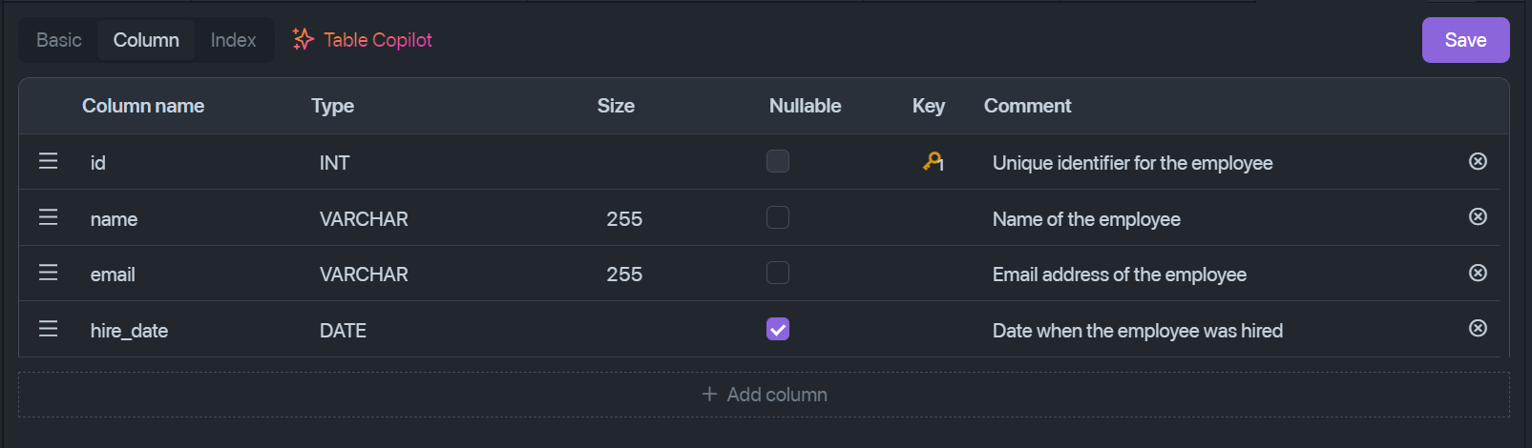Enable Nullable for the id column
This screenshot has width=1532, height=448.
pos(778,161)
